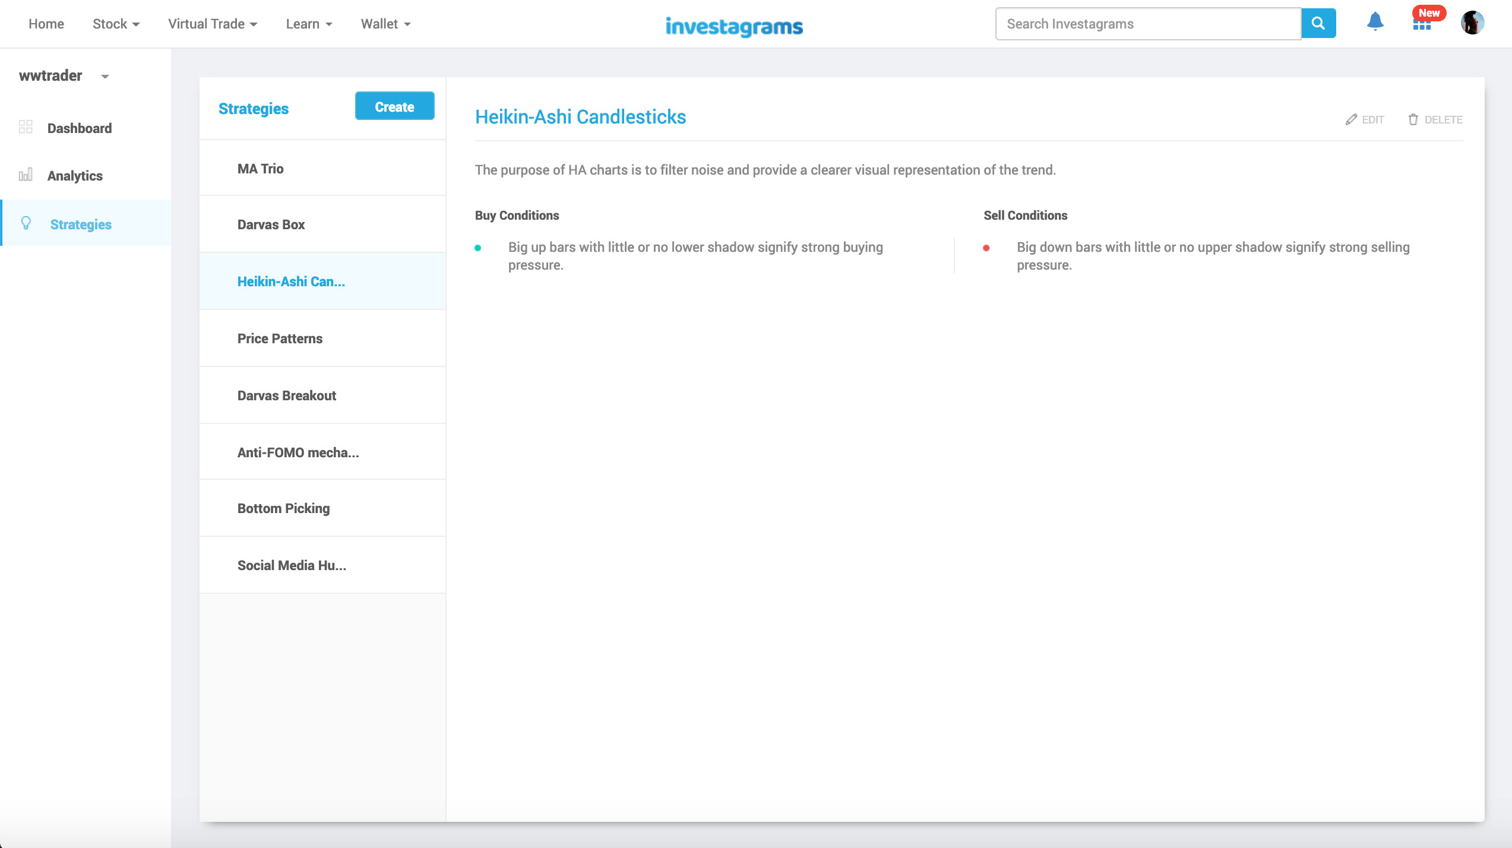Expand the Stock dropdown menu
Image resolution: width=1512 pixels, height=848 pixels.
click(x=116, y=24)
